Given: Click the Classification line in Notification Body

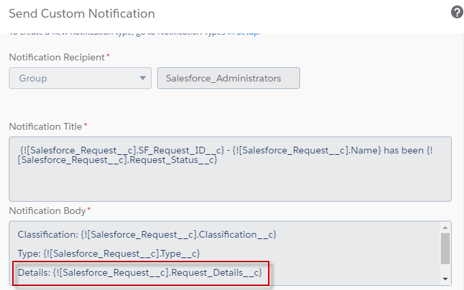Looking at the screenshot, I should [x=147, y=234].
